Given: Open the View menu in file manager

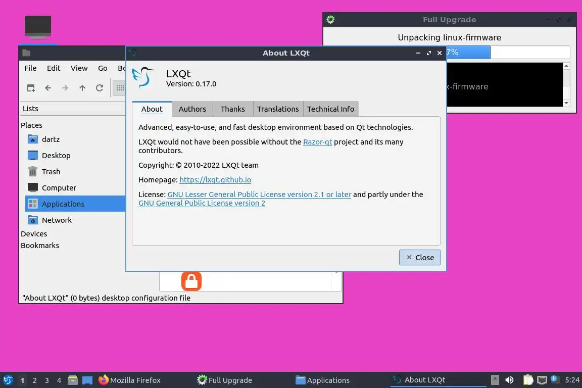Looking at the screenshot, I should click(x=79, y=68).
